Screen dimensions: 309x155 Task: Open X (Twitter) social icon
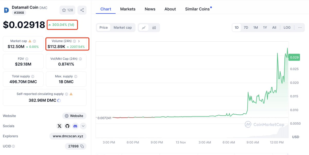pyautogui.click(x=59, y=126)
